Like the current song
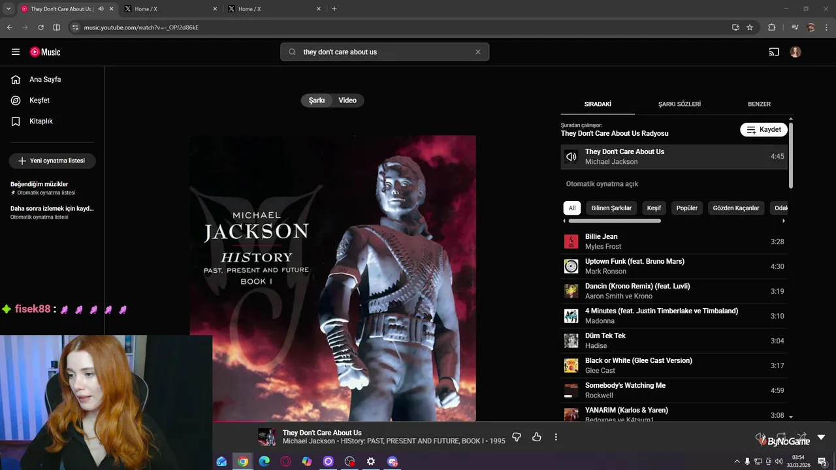836x470 pixels. [537, 437]
